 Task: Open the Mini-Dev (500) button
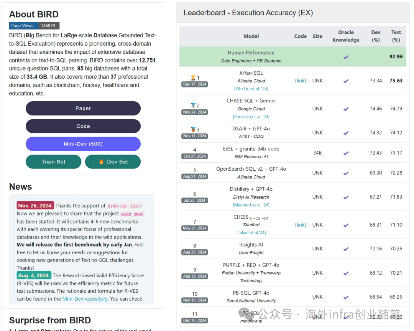click(x=83, y=144)
